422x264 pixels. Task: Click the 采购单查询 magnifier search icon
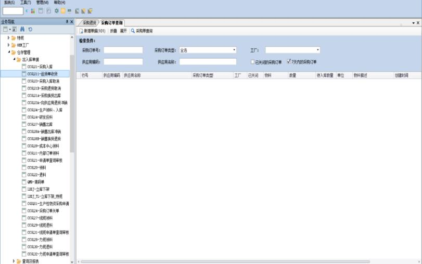(133, 31)
